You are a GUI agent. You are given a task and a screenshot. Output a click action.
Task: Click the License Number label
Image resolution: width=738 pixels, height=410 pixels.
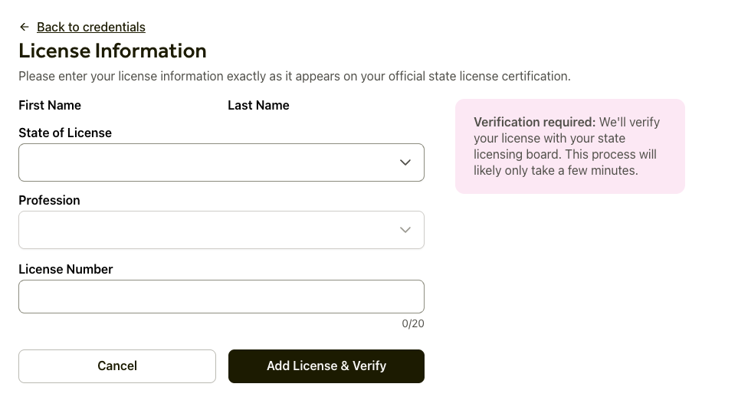66,269
